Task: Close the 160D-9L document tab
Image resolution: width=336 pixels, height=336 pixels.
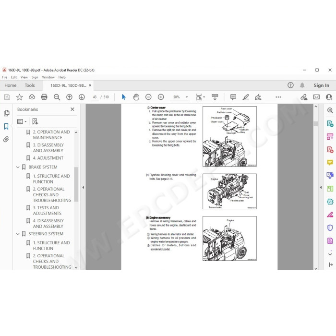Action: tap(90, 85)
